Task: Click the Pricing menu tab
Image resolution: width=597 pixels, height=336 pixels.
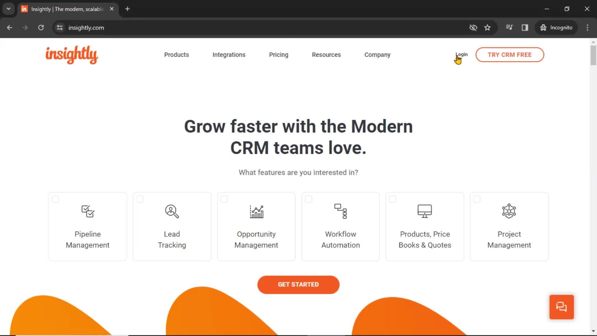Action: point(278,54)
